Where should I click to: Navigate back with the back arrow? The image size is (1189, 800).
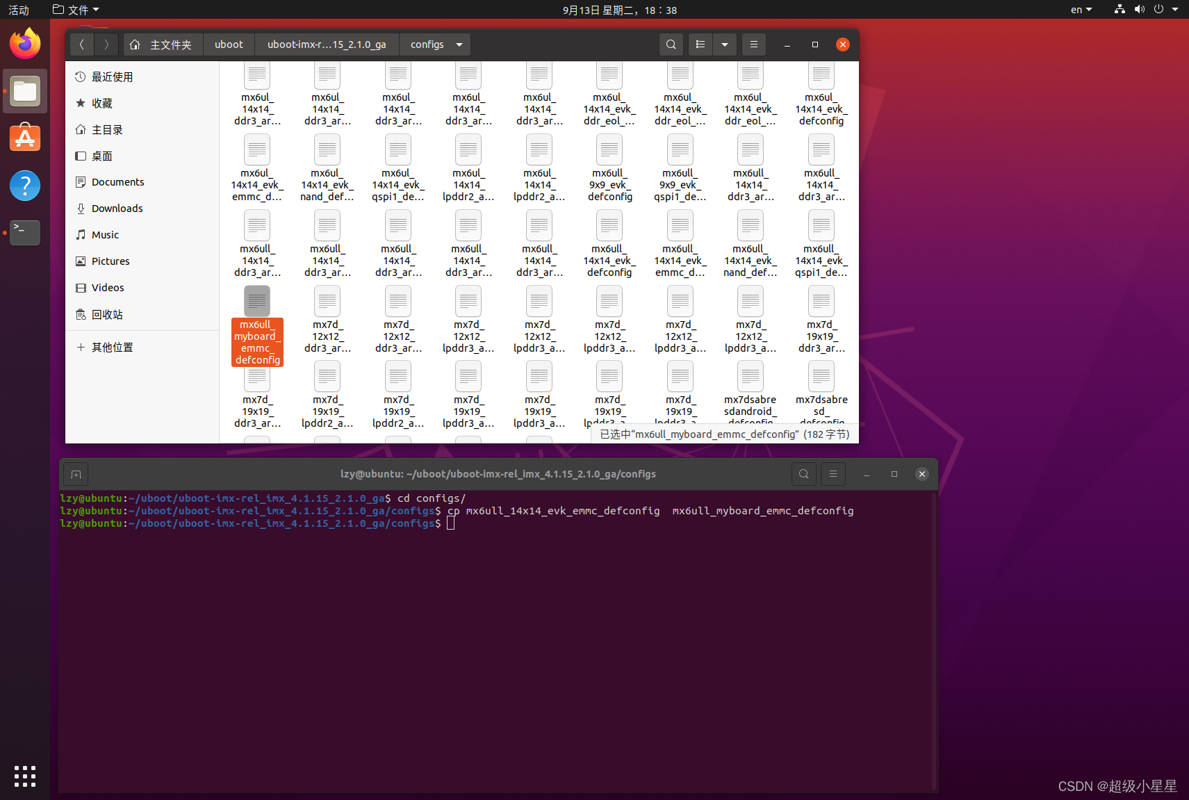click(x=82, y=44)
